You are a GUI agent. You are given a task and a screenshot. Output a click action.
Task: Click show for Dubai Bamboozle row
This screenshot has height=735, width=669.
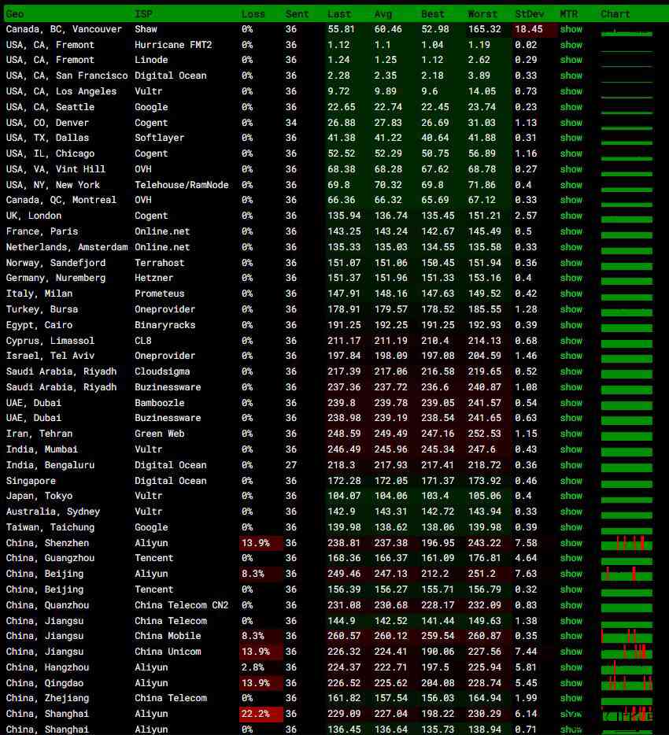click(571, 403)
